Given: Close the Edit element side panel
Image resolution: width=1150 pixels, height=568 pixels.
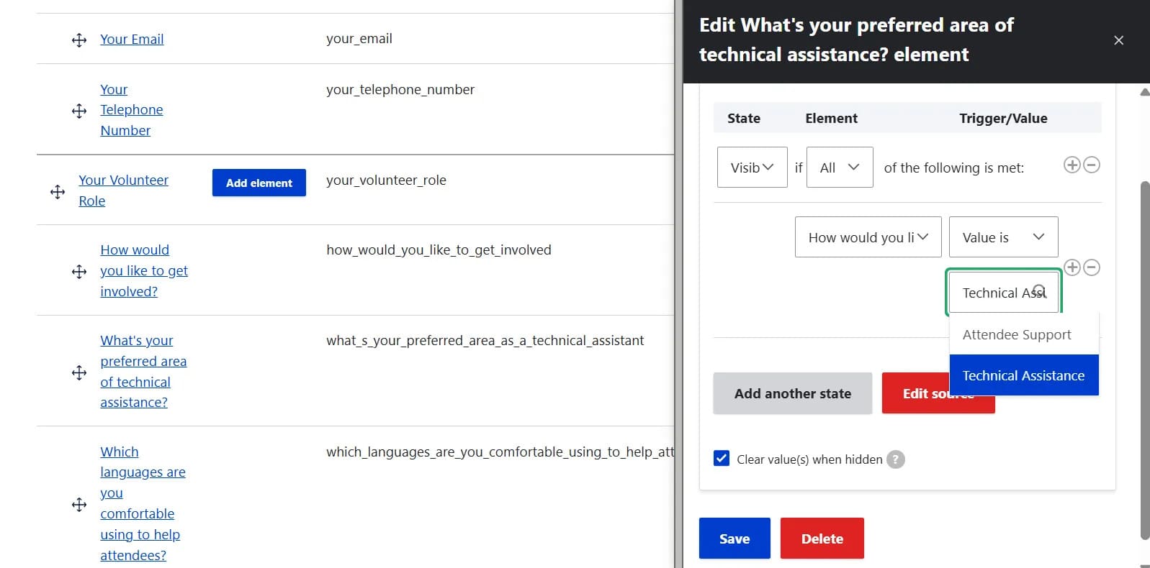Looking at the screenshot, I should pos(1118,40).
